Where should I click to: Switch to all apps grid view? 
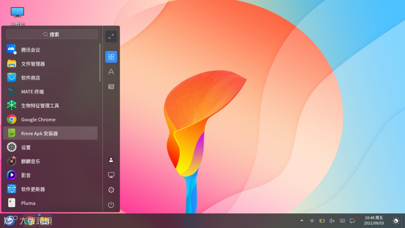(111, 57)
